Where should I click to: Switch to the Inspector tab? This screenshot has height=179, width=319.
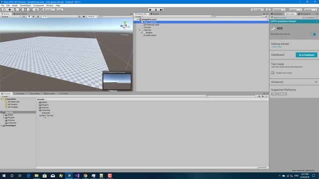coord(277,14)
